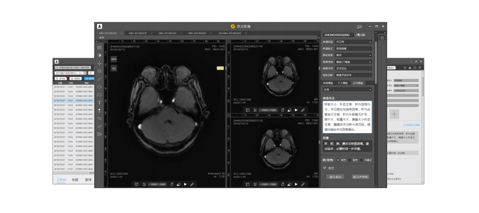This screenshot has width=479, height=213.
Task: Click the 提交报告 button
Action: pos(335,177)
